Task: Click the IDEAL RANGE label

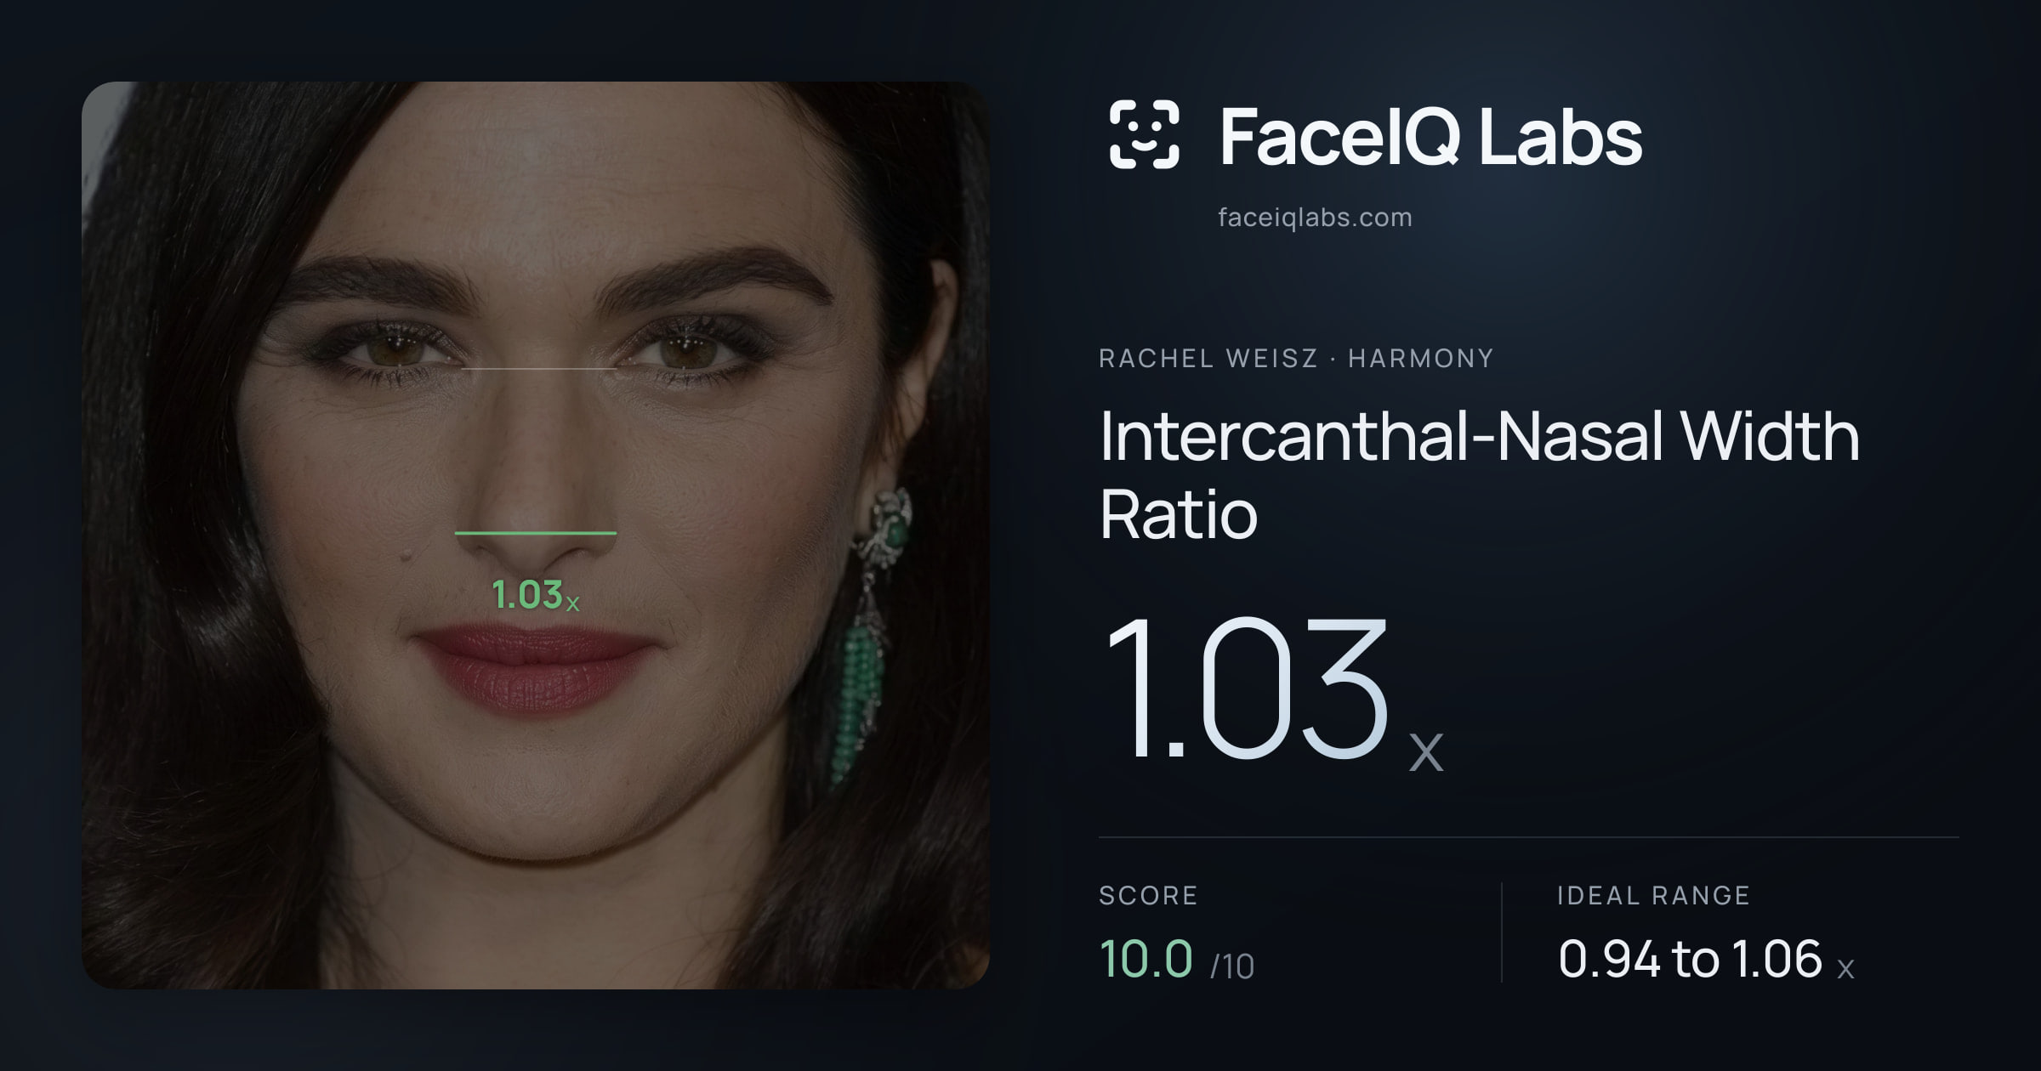Action: [1653, 895]
